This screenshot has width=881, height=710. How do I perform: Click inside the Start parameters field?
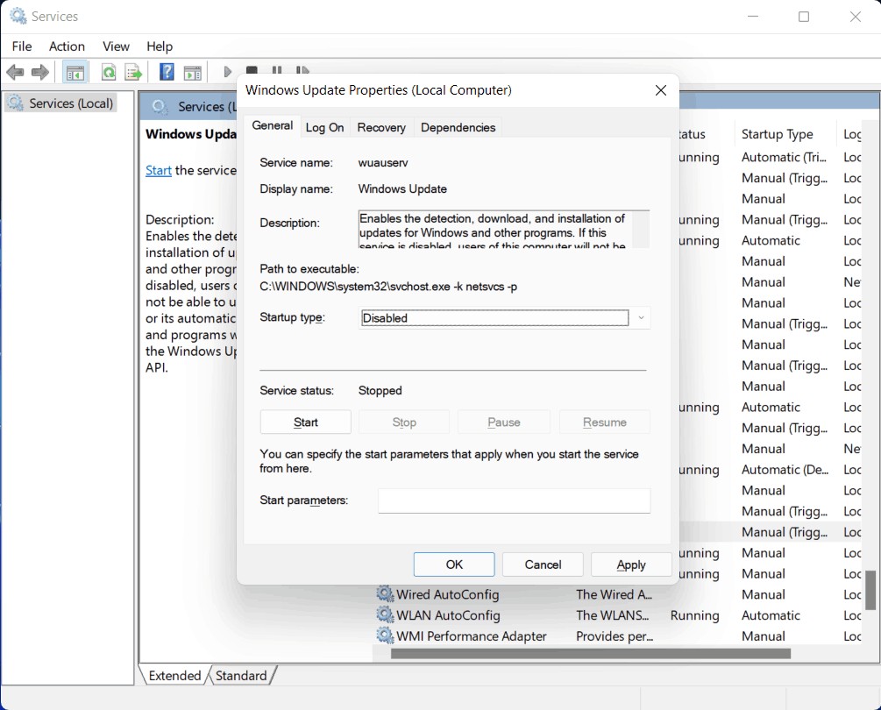click(x=514, y=501)
